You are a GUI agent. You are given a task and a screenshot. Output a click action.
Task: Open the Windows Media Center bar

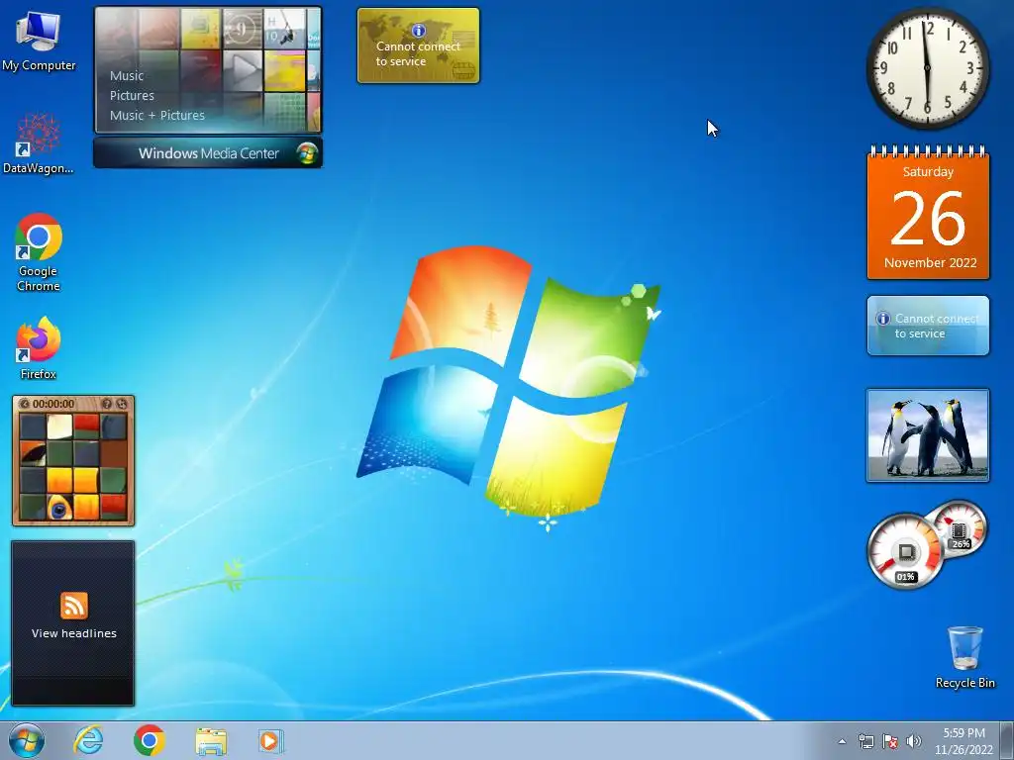[208, 153]
